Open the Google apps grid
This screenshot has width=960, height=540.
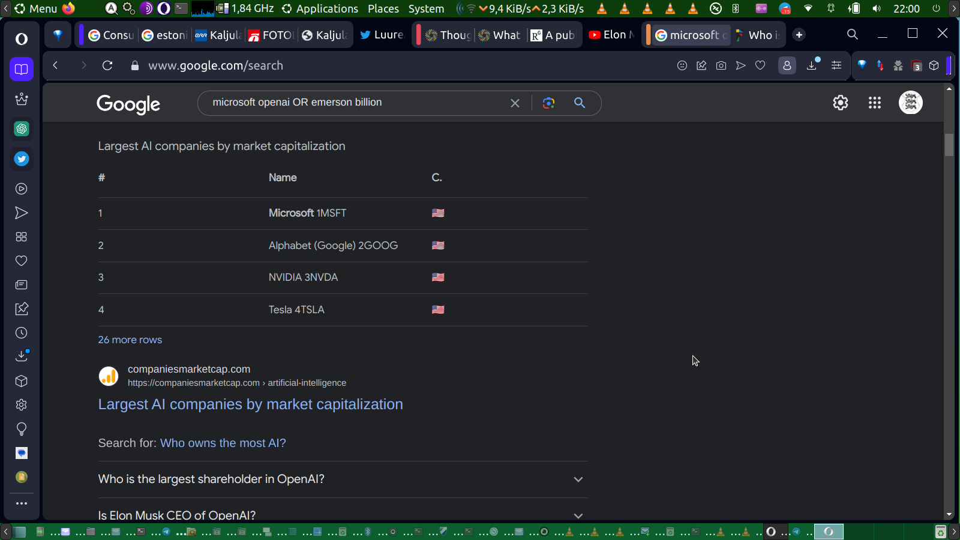(875, 103)
